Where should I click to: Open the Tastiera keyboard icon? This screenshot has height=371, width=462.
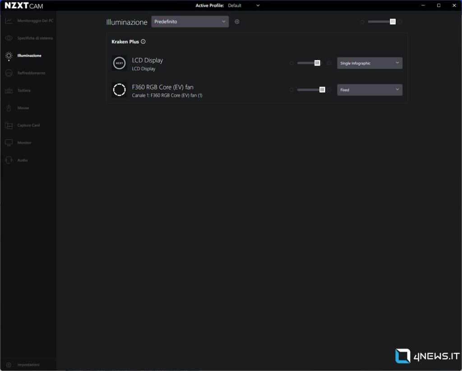pos(9,91)
